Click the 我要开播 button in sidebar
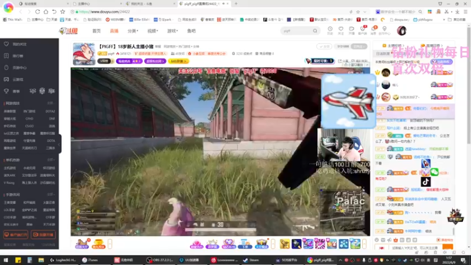The height and width of the screenshot is (265, 471). click(x=43, y=234)
